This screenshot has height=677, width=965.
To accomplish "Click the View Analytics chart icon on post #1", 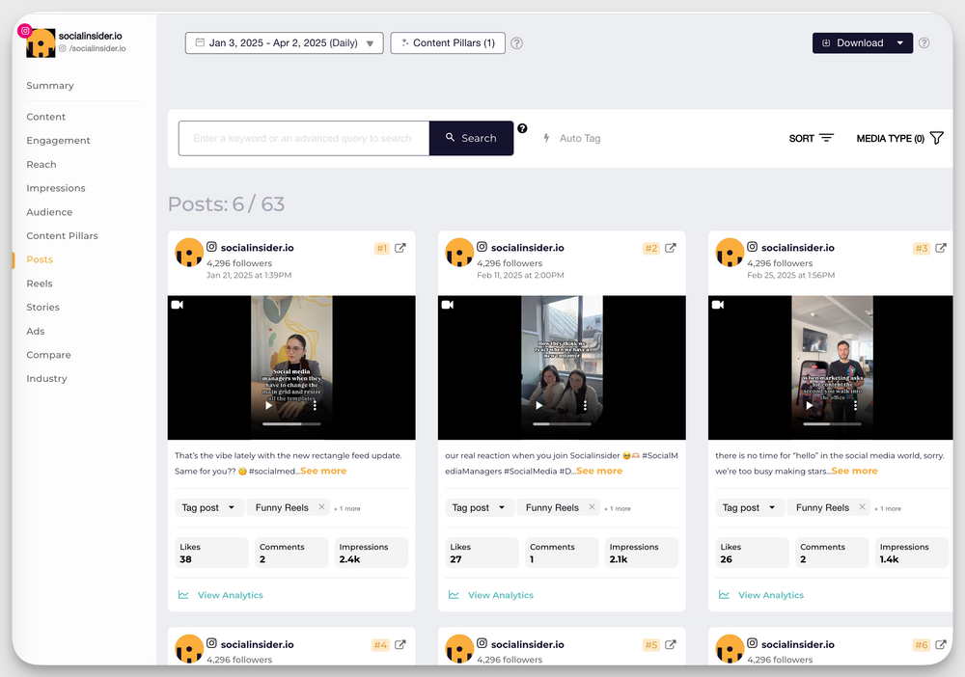I will pos(184,595).
